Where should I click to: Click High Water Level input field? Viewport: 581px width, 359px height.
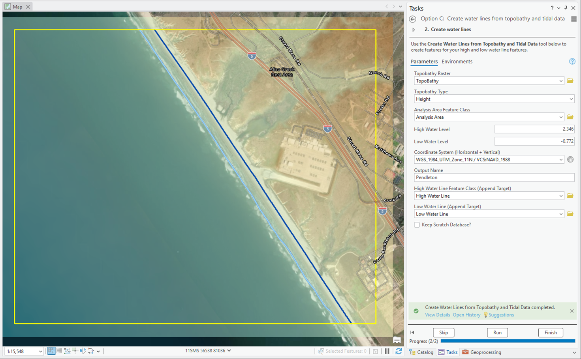coord(534,129)
